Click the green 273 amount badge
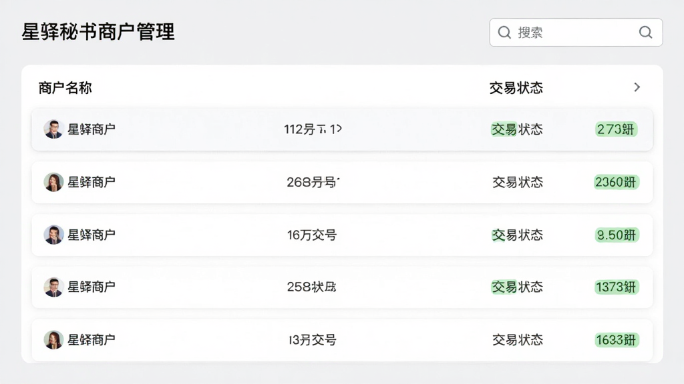Image resolution: width=684 pixels, height=384 pixels. tap(616, 129)
